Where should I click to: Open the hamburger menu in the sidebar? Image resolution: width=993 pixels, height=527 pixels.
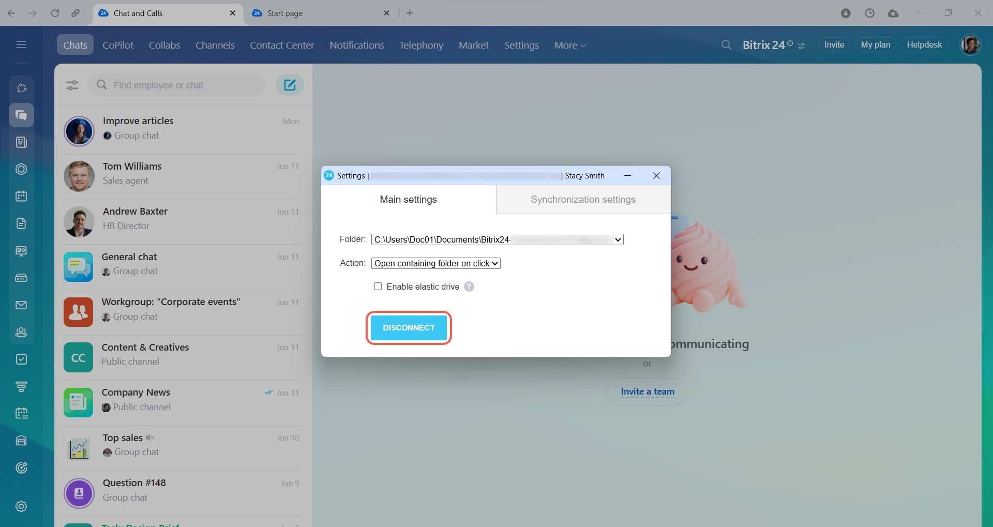pyautogui.click(x=21, y=45)
